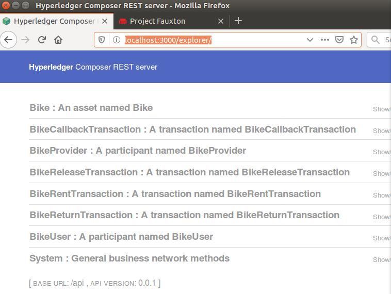Screen dimensions: 391x294
Task: Click Show/Hide for the Bike row
Action: (x=382, y=109)
